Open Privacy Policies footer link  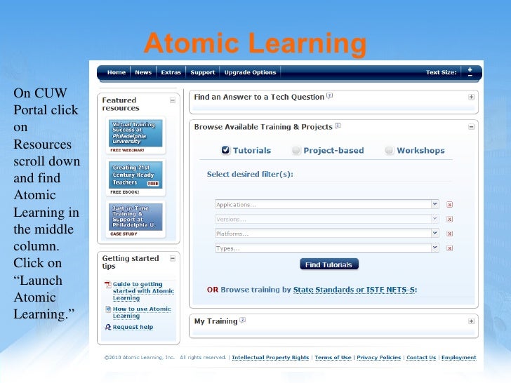379,358
